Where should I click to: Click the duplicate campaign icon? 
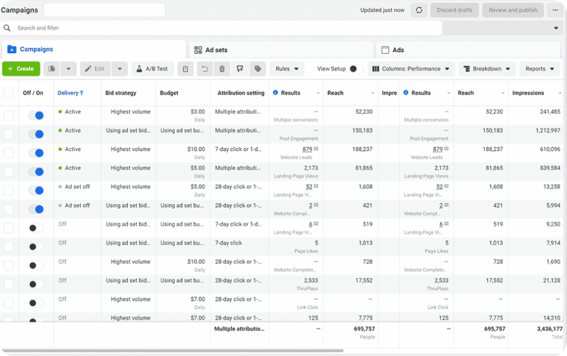pos(52,69)
